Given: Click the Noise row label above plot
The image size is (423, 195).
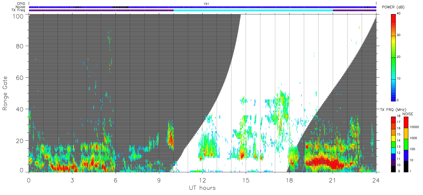Looking at the screenshot, I should point(21,7).
